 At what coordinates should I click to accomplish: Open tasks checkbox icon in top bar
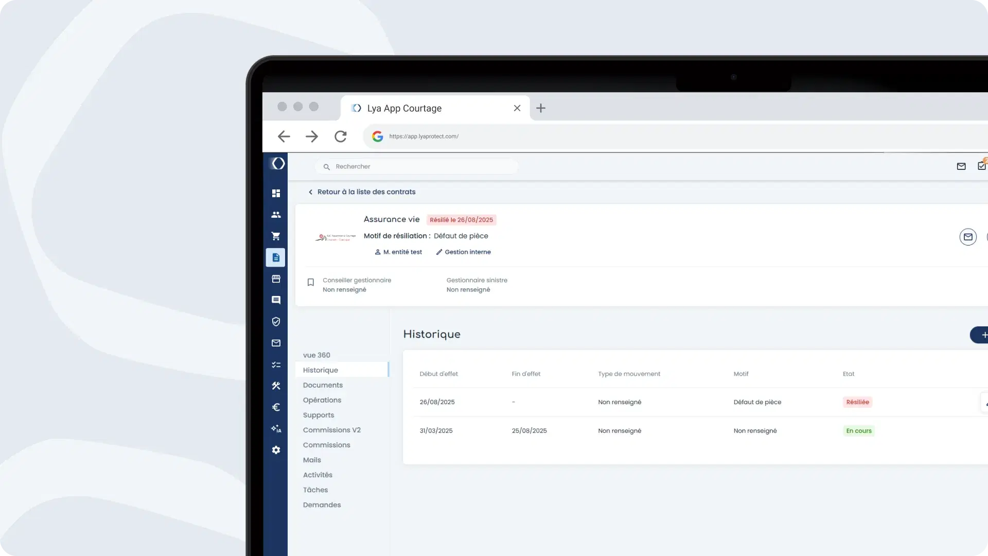click(982, 166)
